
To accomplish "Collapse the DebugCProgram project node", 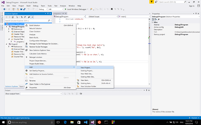I will 6,27.
